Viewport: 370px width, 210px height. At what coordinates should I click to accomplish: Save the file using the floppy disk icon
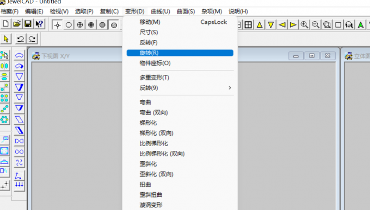tap(28, 24)
